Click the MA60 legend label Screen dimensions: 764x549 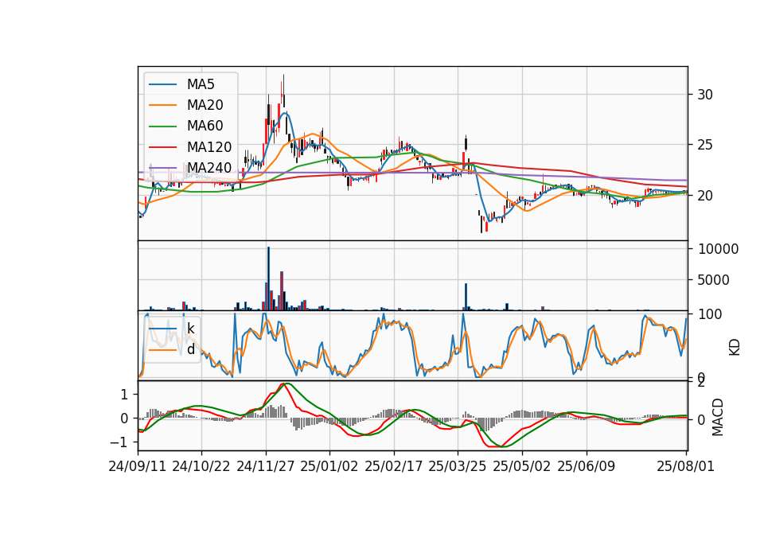click(x=205, y=127)
